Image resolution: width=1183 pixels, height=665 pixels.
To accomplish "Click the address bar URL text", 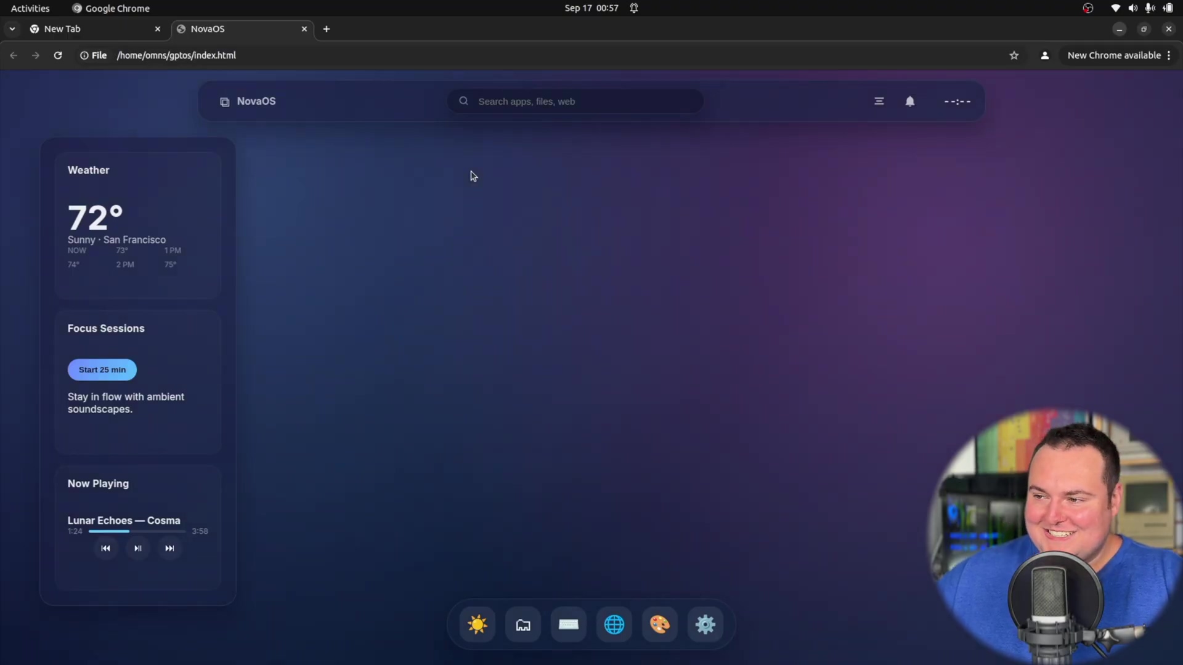I will coord(176,55).
